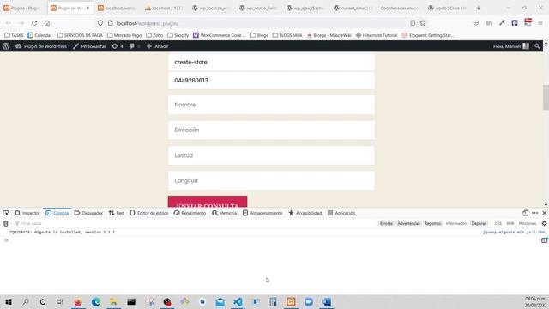Open Visual Studio Code from taskbar
Screen dimensions: 549x309
(x=238, y=301)
